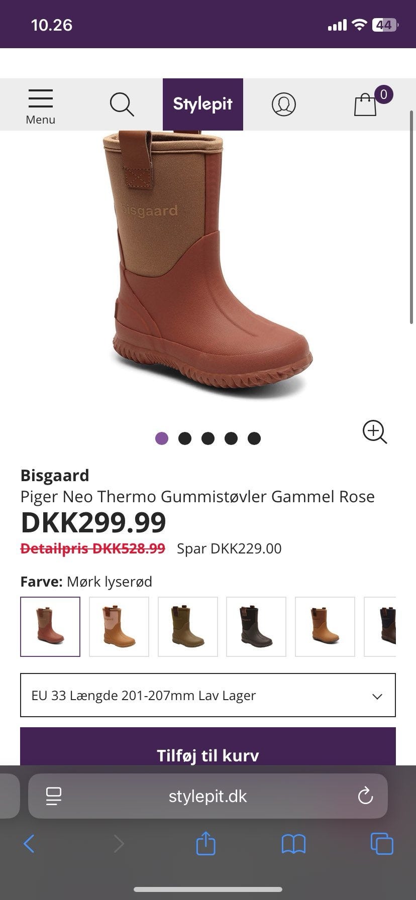
Task: Zoom the product image with magnifier plus
Action: [x=375, y=432]
